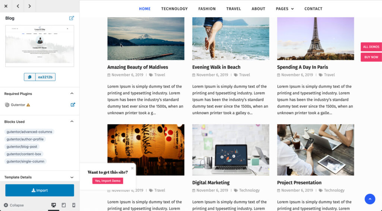The height and width of the screenshot is (211, 382).
Task: Open the Eiffel Tower Paris post thumbnail
Action: (316, 38)
